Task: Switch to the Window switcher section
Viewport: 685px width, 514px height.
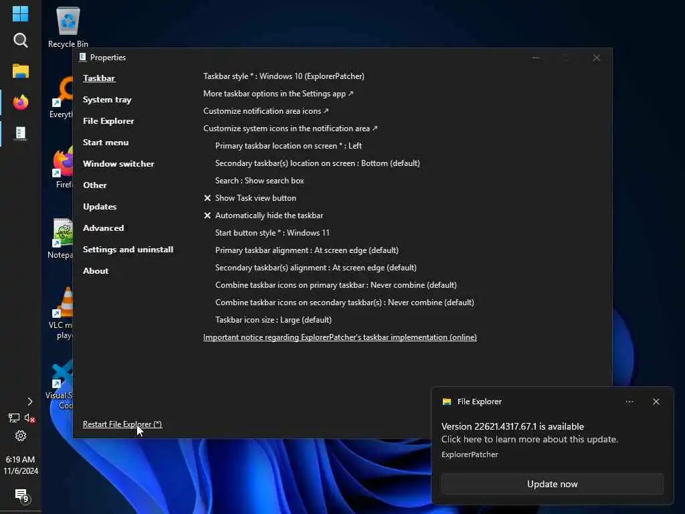Action: coord(118,164)
